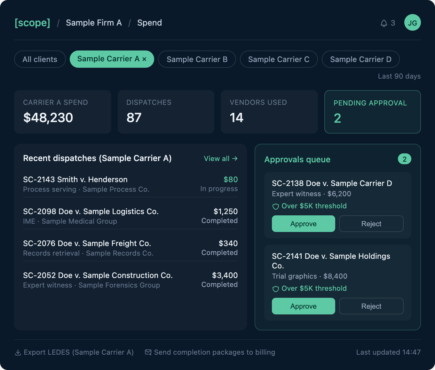This screenshot has width=435, height=370.
Task: Select the All clients filter chip
Action: [x=40, y=59]
